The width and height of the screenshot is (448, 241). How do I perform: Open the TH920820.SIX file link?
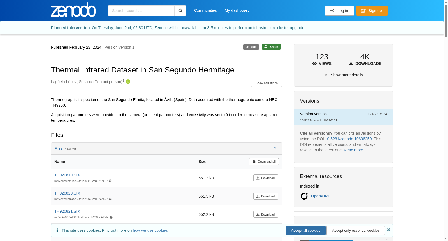(x=67, y=193)
